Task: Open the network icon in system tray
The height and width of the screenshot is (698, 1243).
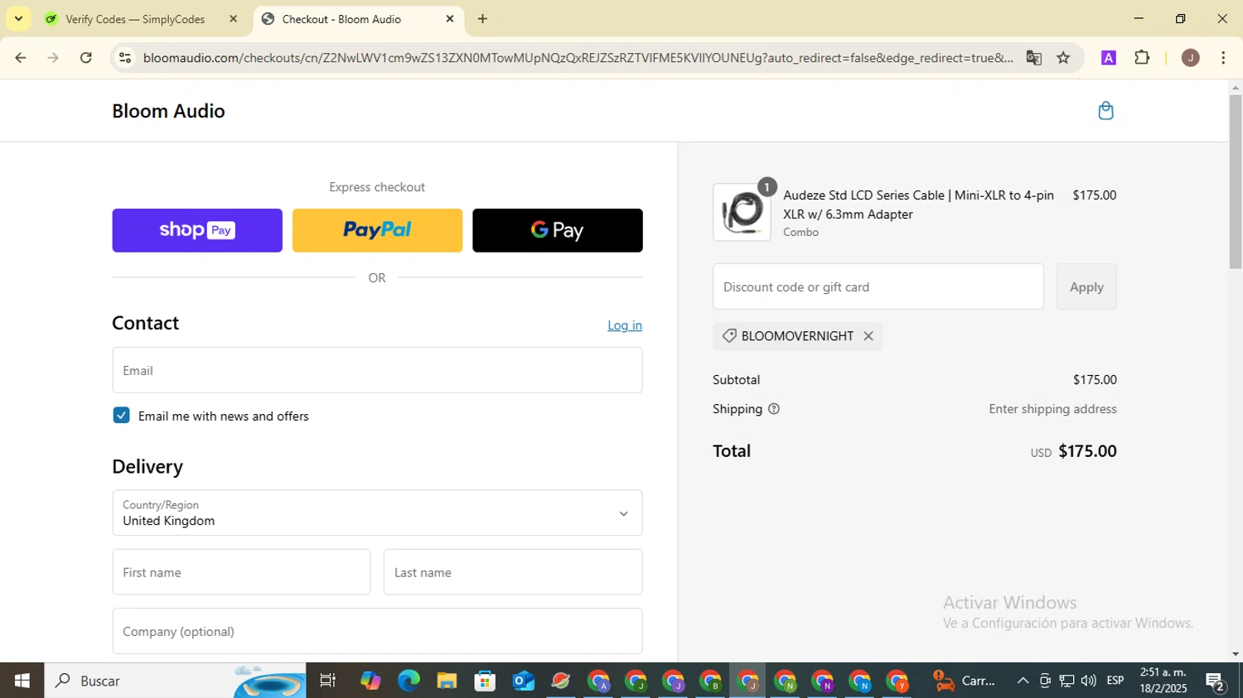Action: 1067,681
